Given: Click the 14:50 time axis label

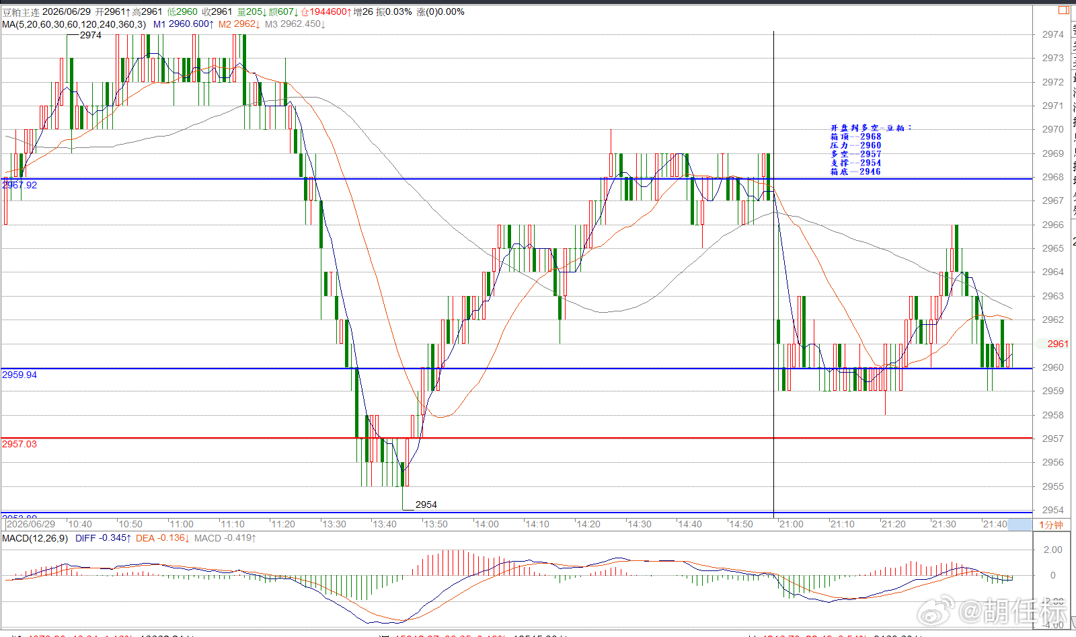Looking at the screenshot, I should [x=741, y=525].
